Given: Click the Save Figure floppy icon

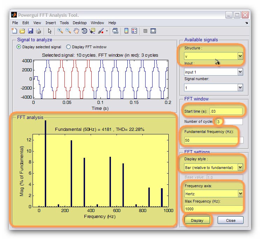Looking at the screenshot, I should [30, 31].
